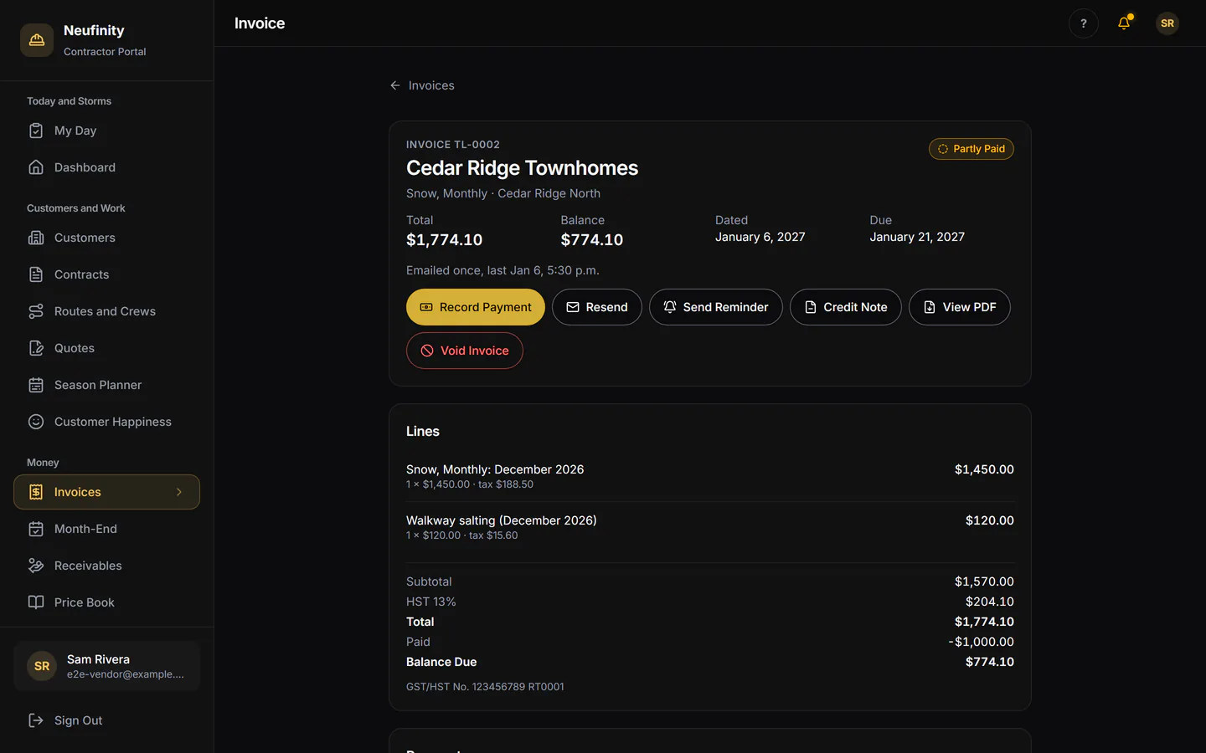Open My Day in the sidebar
This screenshot has width=1206, height=753.
tap(107, 131)
